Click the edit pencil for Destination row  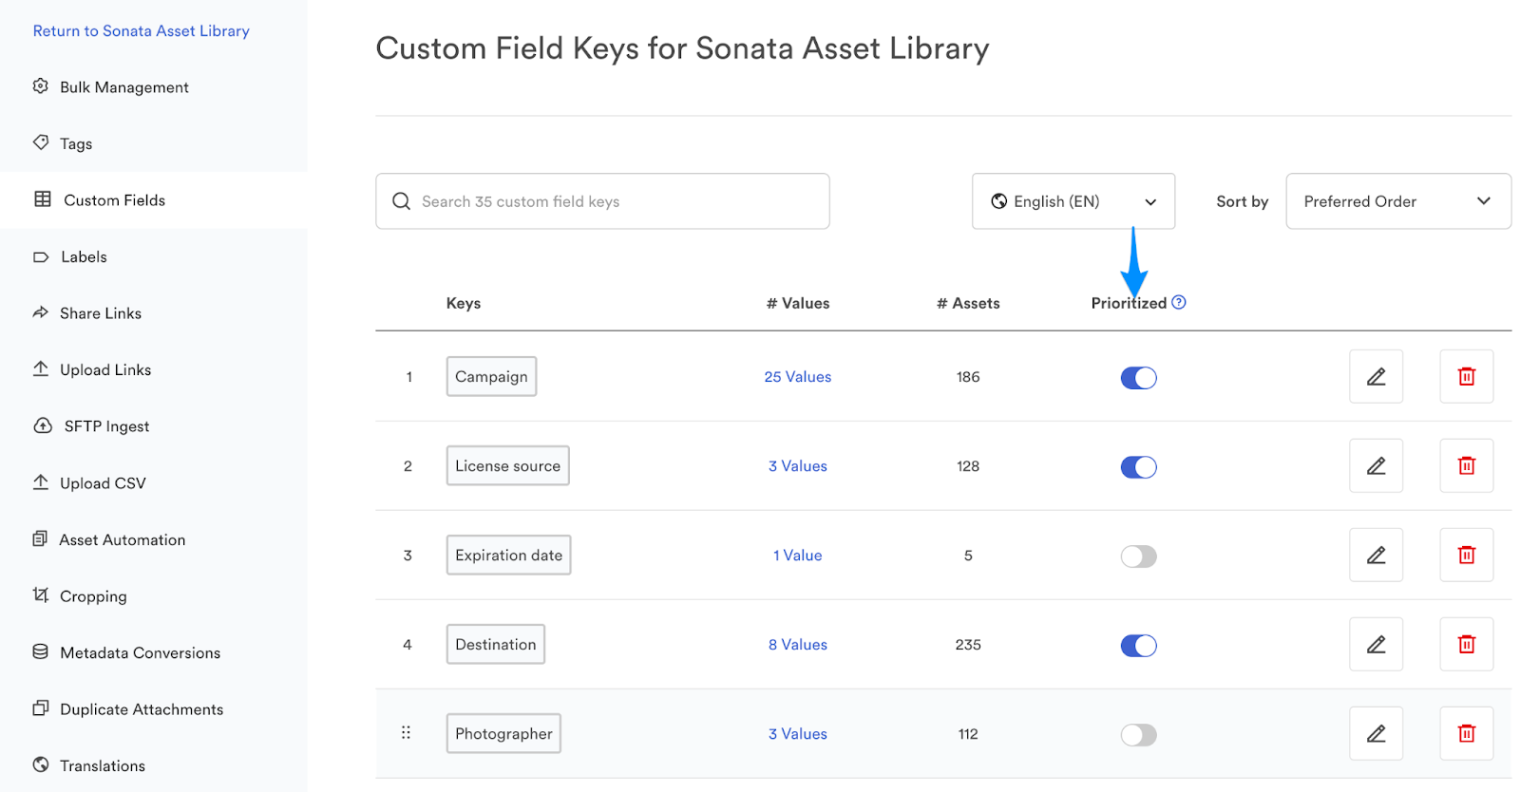(1376, 645)
